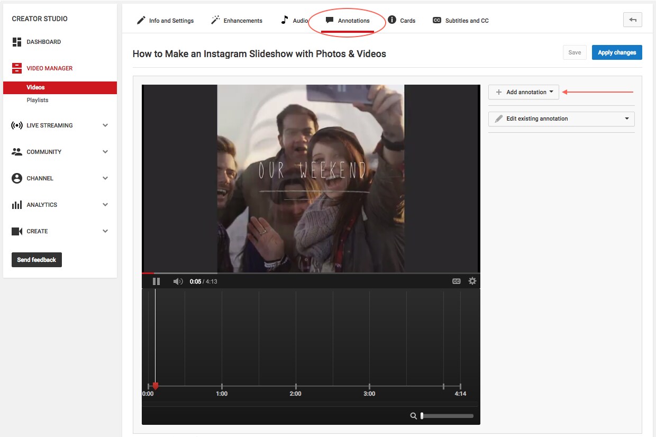Screen dimensions: 656x437
Task: Expand the Create section chevron
Action: [105, 231]
